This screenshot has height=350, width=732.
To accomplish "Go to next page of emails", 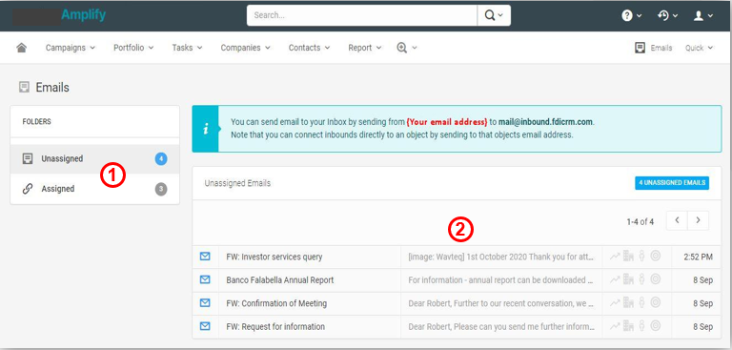I will pos(698,220).
